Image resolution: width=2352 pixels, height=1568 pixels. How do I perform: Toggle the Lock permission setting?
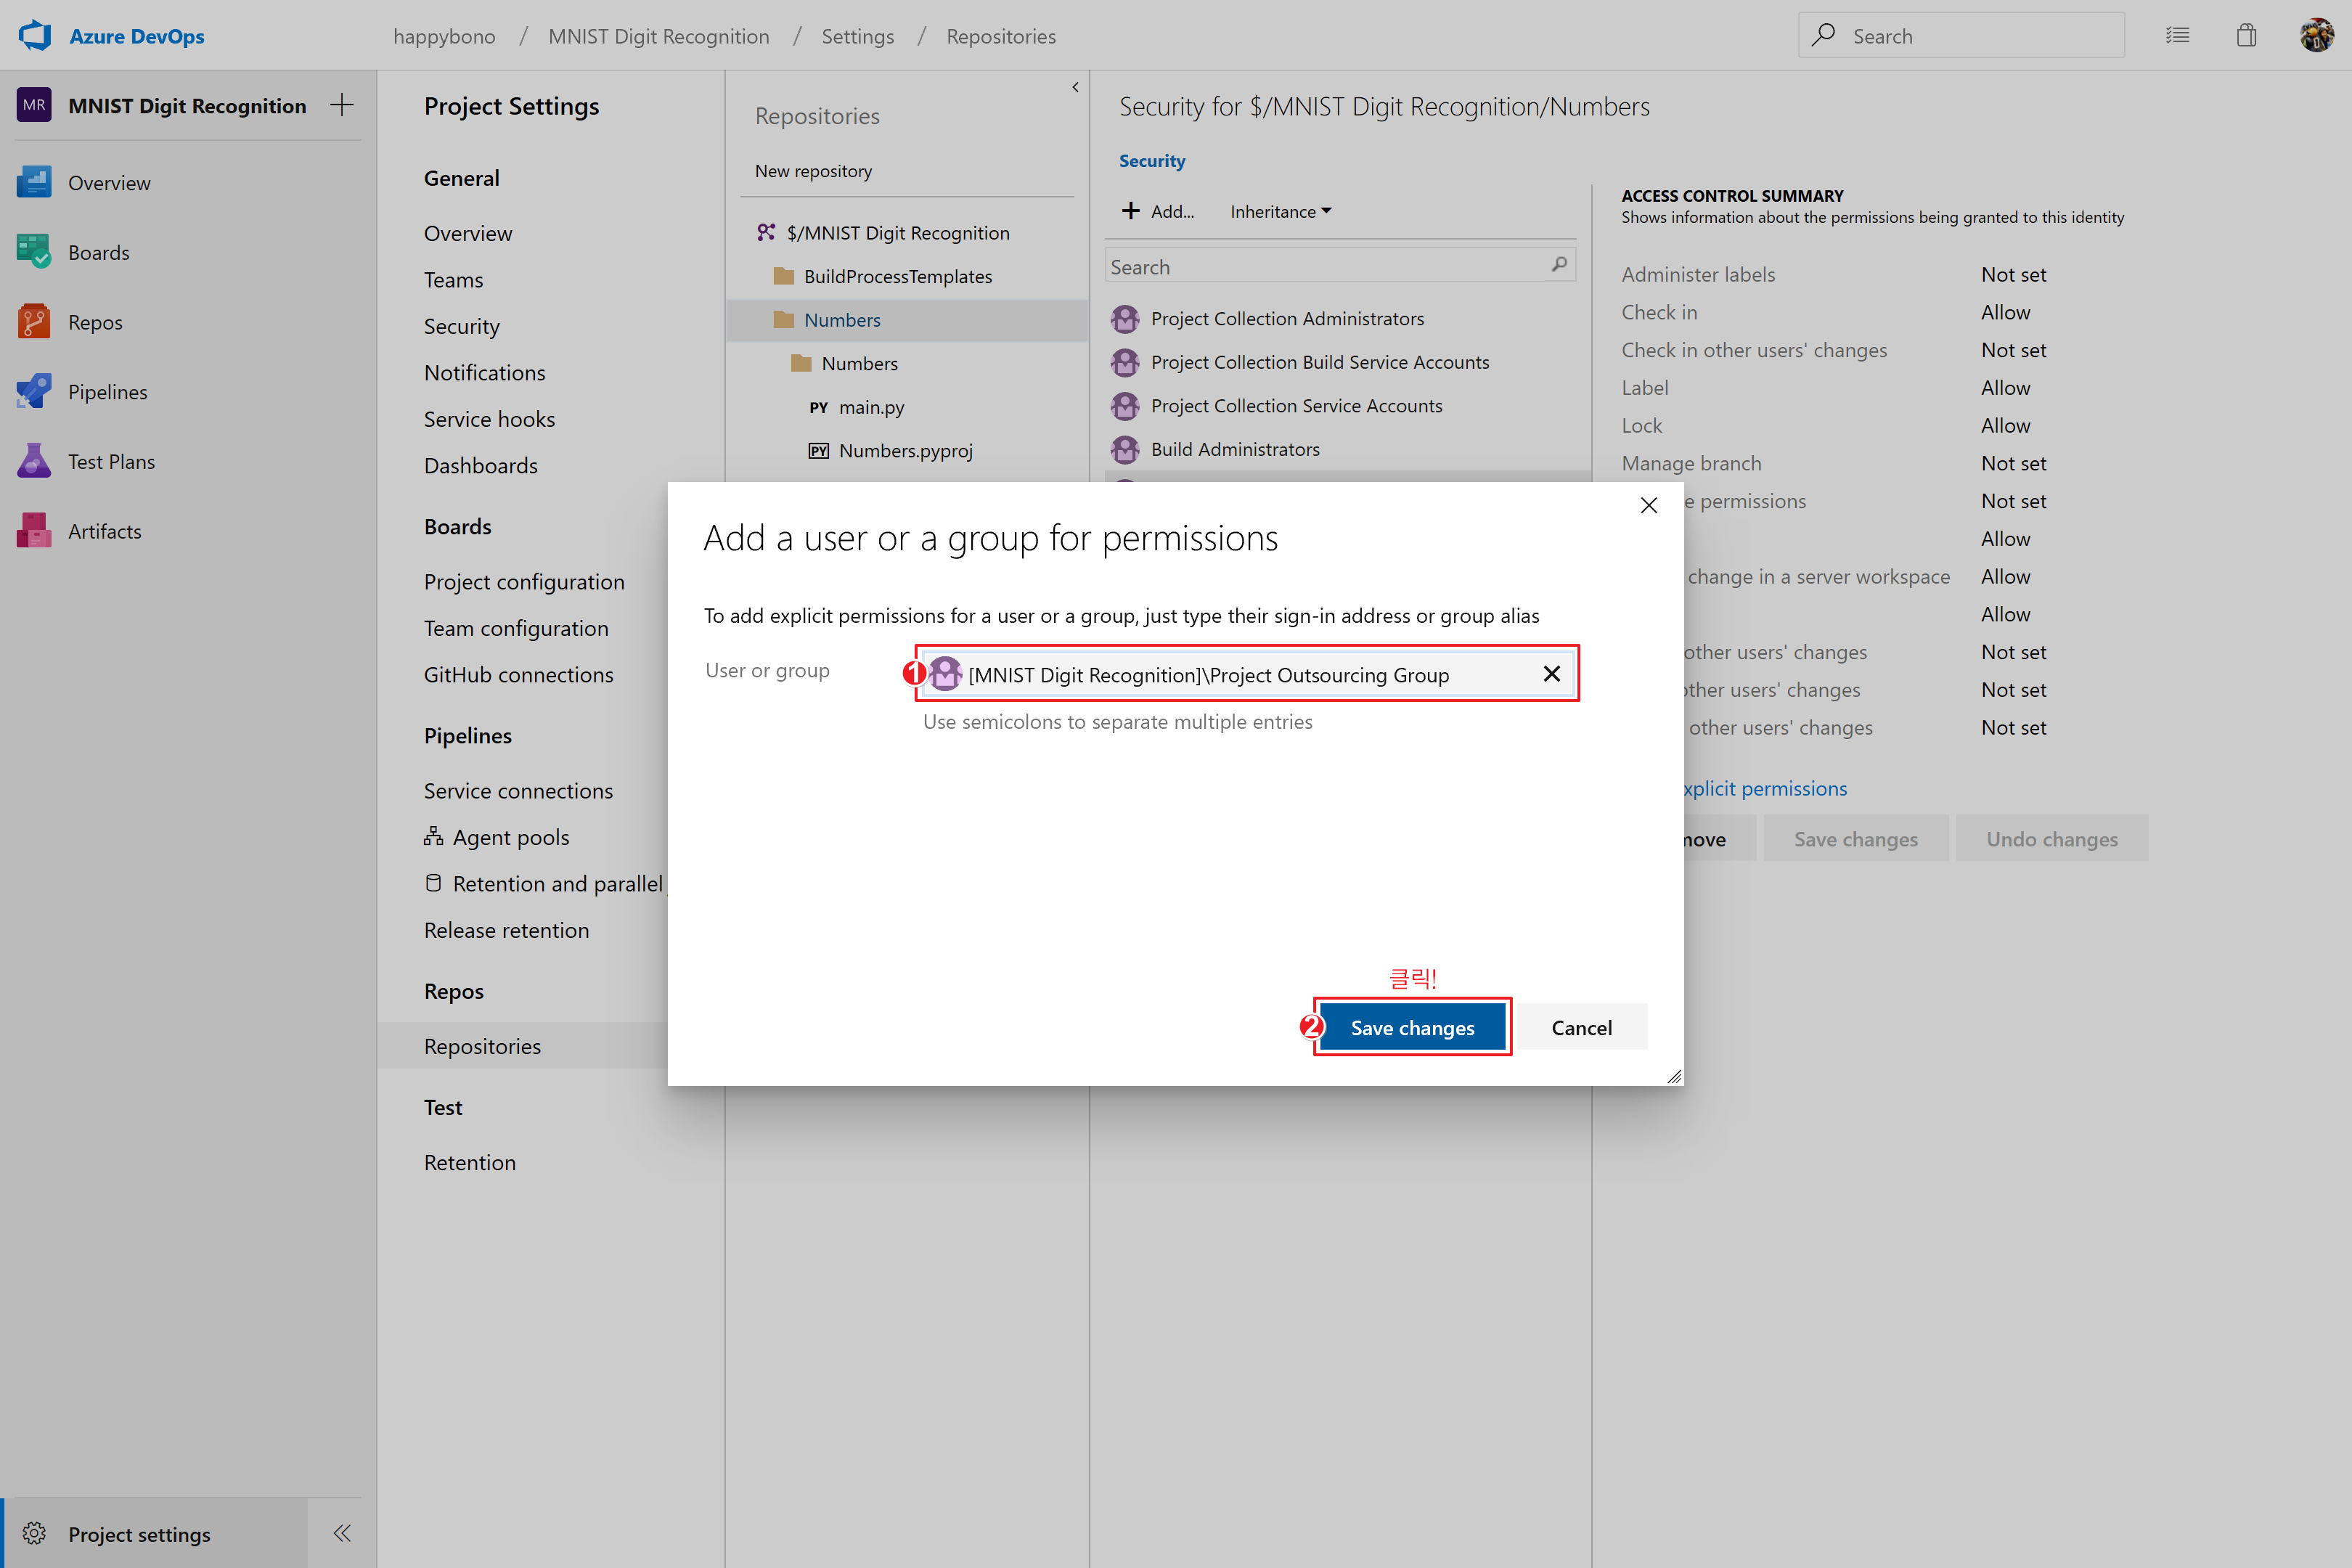click(2006, 425)
